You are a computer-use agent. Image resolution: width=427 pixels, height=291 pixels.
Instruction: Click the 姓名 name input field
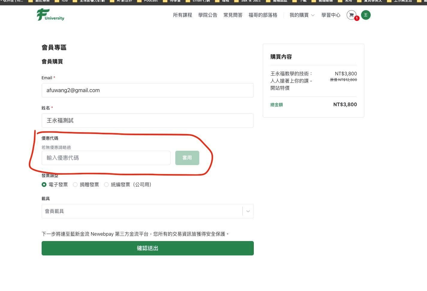tap(147, 121)
